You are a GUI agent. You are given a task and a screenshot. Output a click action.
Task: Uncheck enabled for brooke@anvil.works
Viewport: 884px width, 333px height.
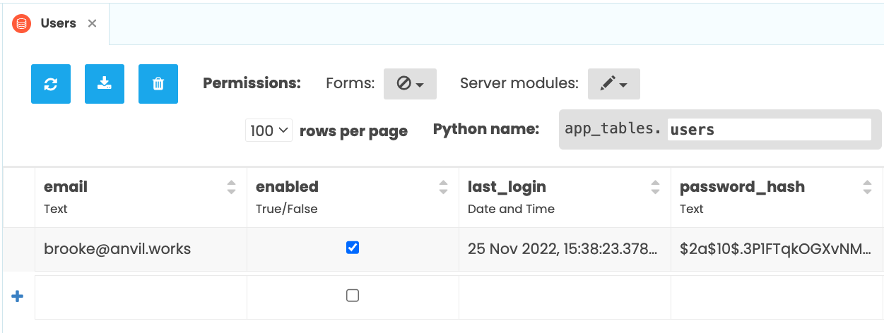click(353, 248)
